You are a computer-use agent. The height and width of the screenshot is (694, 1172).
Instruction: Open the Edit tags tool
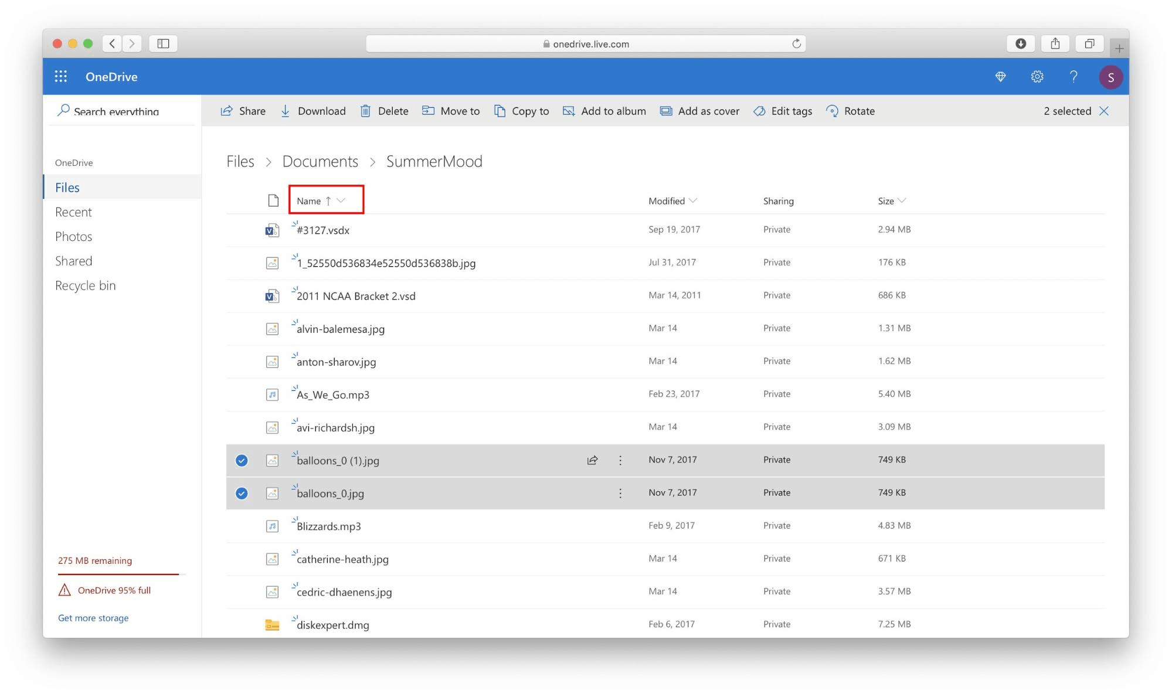759,111
